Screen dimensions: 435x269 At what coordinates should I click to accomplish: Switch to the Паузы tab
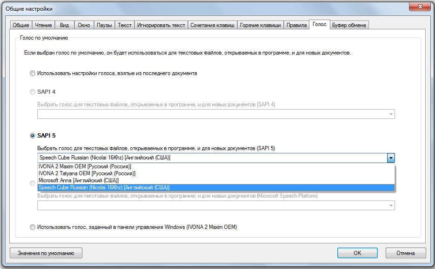click(104, 25)
